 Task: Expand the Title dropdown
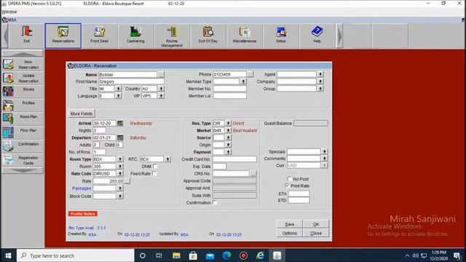118,89
